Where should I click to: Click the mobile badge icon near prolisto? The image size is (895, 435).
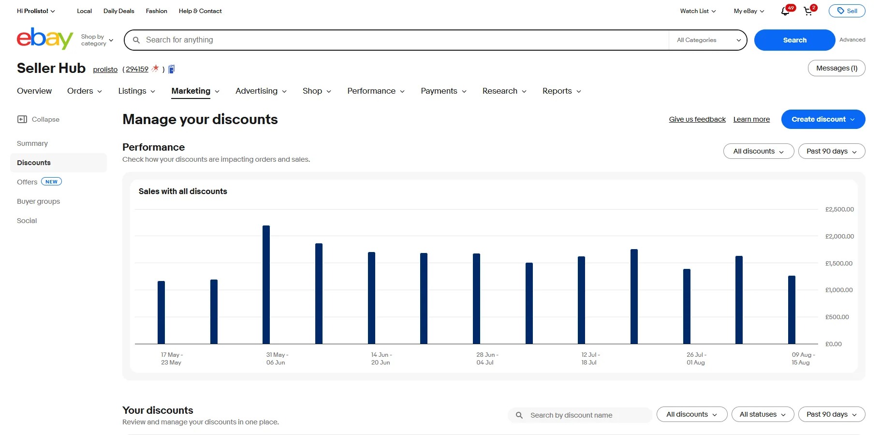pyautogui.click(x=171, y=69)
